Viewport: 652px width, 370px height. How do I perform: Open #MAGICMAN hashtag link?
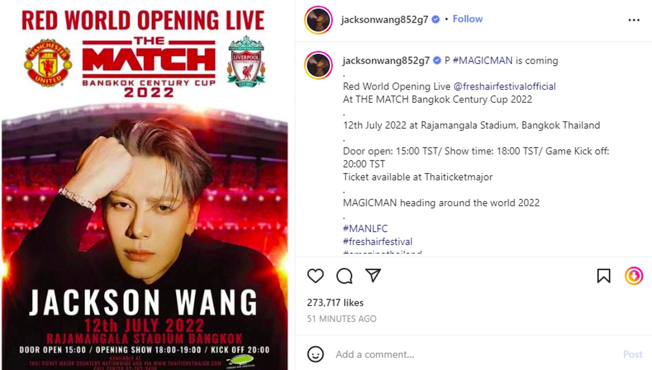coord(483,60)
